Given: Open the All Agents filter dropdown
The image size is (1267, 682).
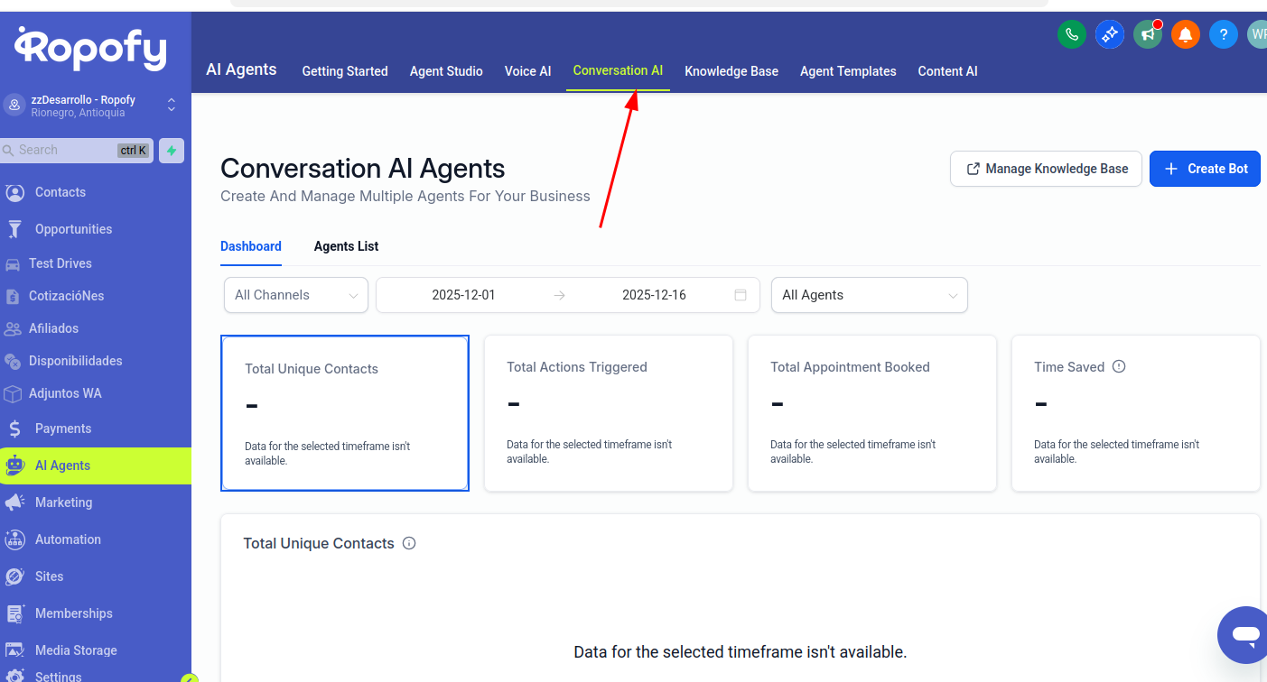Looking at the screenshot, I should coord(869,295).
